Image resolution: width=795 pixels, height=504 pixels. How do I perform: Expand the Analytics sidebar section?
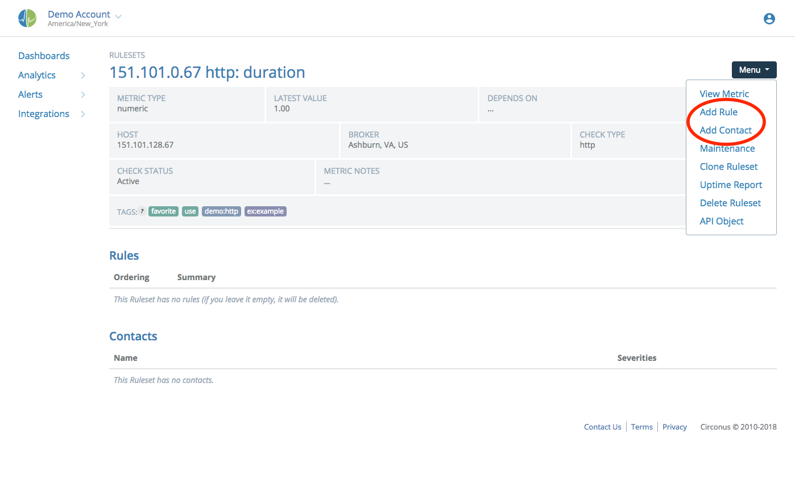36,74
